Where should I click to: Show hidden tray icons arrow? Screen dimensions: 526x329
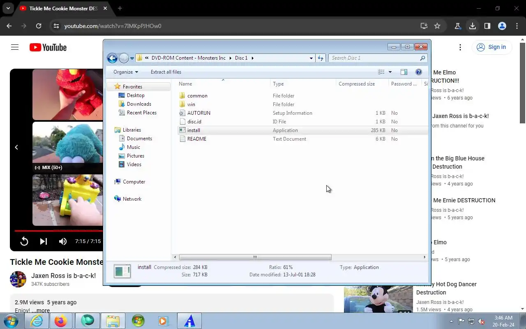point(452,321)
